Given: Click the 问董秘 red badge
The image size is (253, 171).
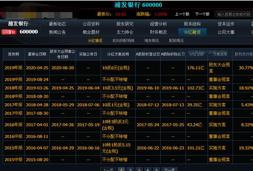Looking at the screenshot, I should tap(9, 32).
